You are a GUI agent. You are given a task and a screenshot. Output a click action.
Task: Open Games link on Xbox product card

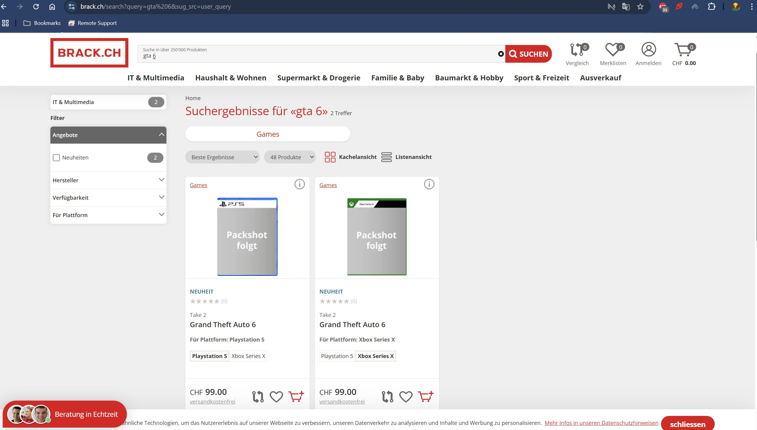click(x=328, y=185)
